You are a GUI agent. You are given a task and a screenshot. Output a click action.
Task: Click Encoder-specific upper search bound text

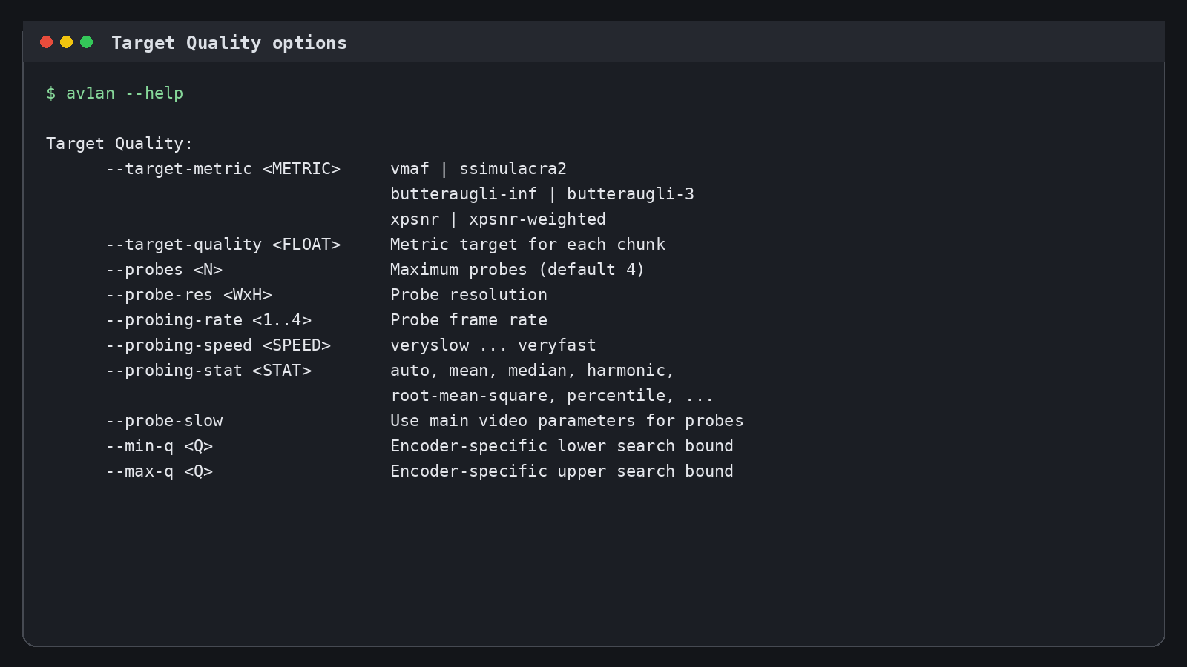point(562,471)
